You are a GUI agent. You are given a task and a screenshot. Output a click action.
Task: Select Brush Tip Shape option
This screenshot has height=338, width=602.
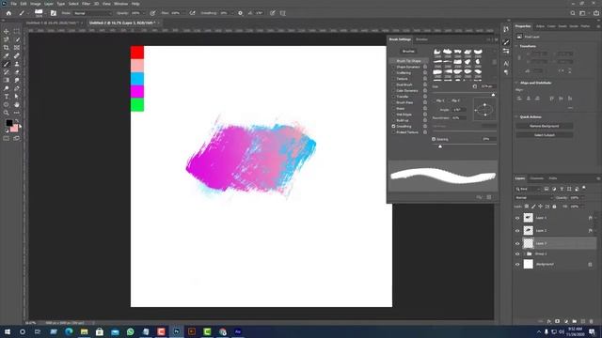pyautogui.click(x=408, y=61)
